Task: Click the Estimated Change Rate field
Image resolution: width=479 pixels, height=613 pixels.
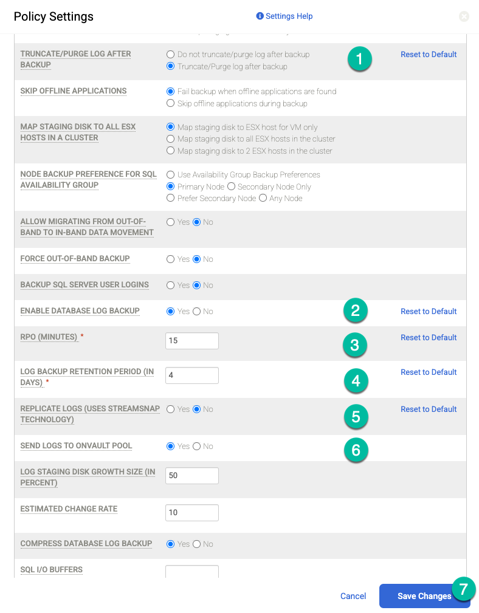Action: tap(192, 513)
